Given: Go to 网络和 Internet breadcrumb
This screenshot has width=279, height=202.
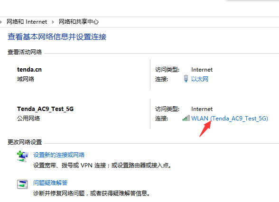Looking at the screenshot, I should click(x=27, y=22).
